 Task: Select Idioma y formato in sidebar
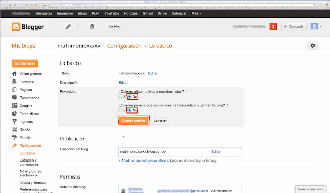(32, 183)
